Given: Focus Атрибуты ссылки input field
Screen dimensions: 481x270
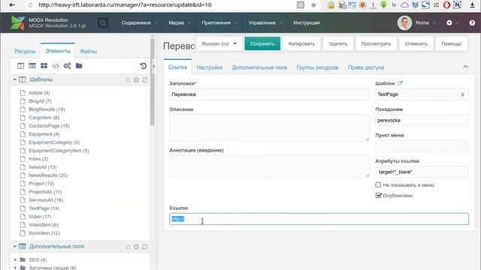Looking at the screenshot, I should point(422,172).
